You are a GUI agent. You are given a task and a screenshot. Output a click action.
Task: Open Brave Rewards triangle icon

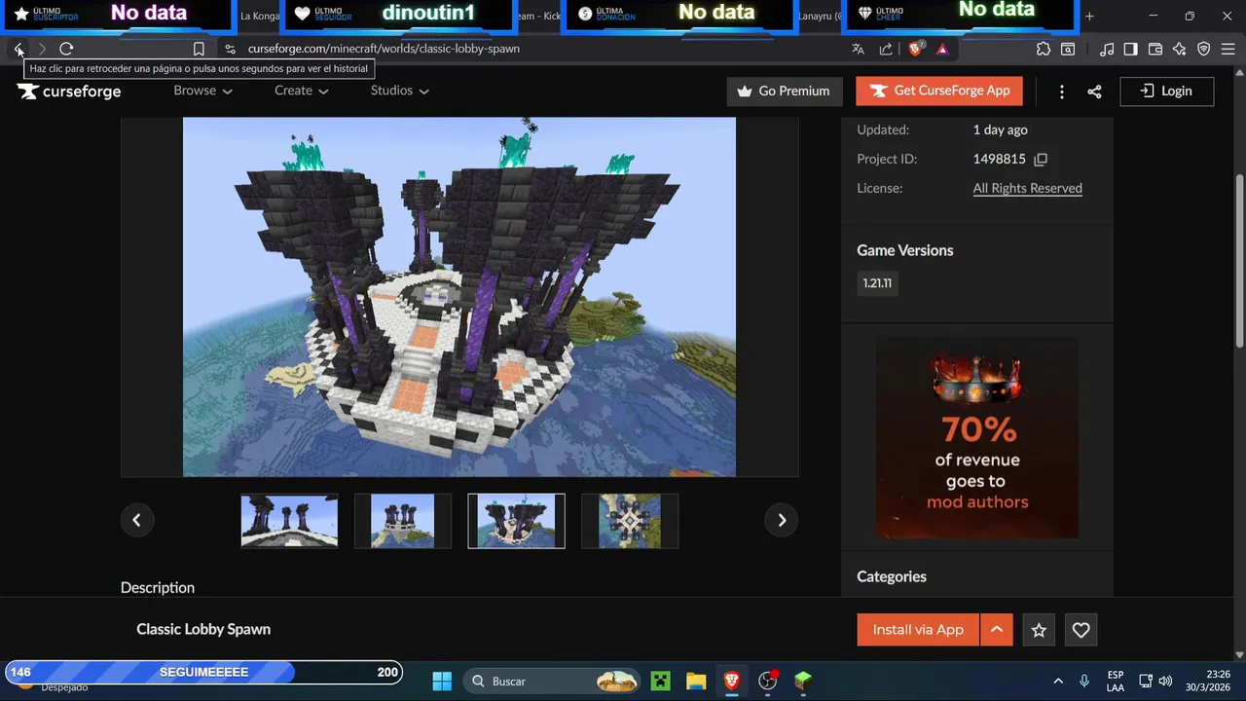pyautogui.click(x=942, y=49)
